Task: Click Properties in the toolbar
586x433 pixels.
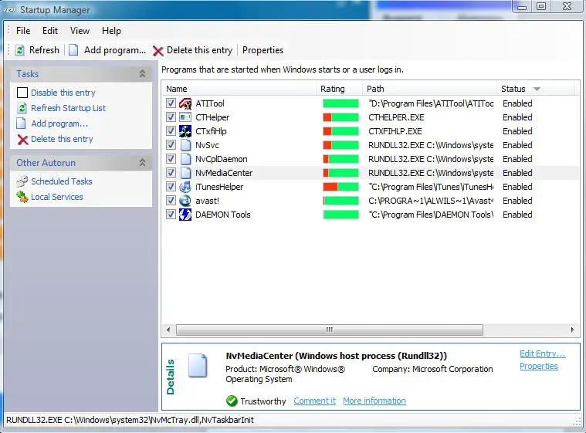Action: pyautogui.click(x=263, y=50)
